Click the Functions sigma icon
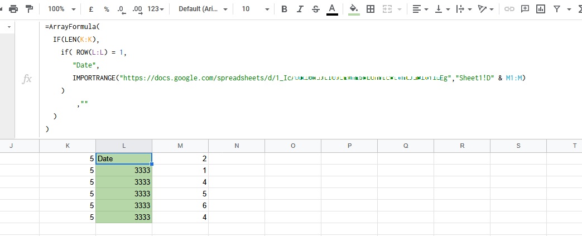 point(579,9)
